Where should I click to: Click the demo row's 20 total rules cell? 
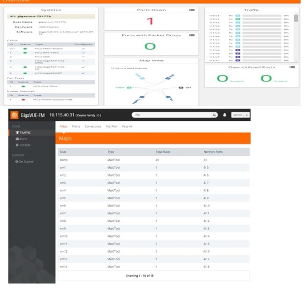157,160
